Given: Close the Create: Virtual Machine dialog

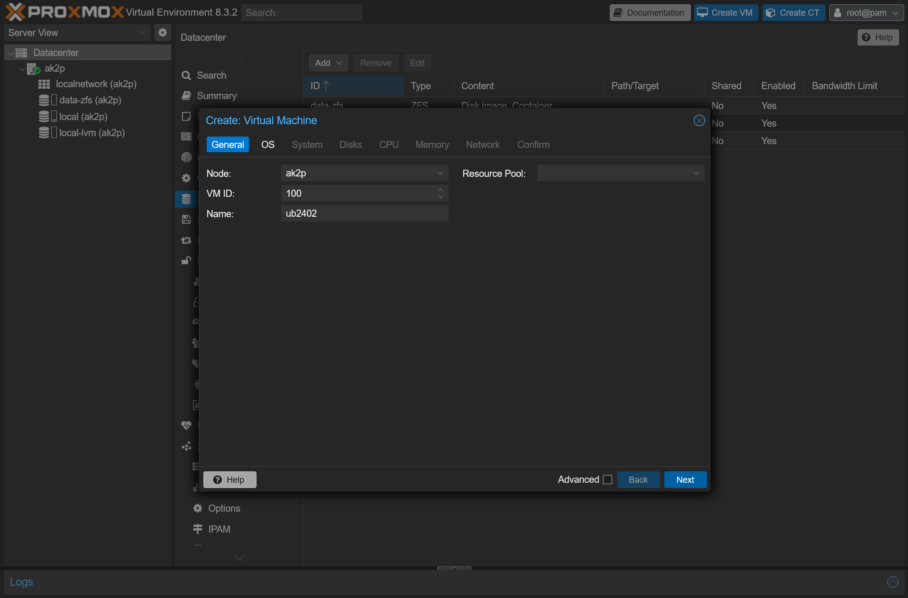Looking at the screenshot, I should (x=699, y=120).
